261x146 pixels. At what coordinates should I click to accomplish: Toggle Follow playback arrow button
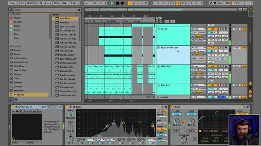[86, 3]
